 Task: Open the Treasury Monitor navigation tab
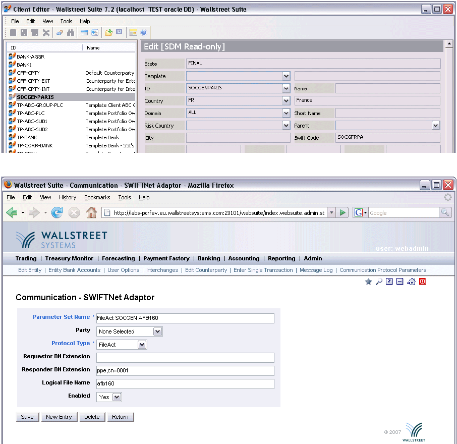pos(69,258)
